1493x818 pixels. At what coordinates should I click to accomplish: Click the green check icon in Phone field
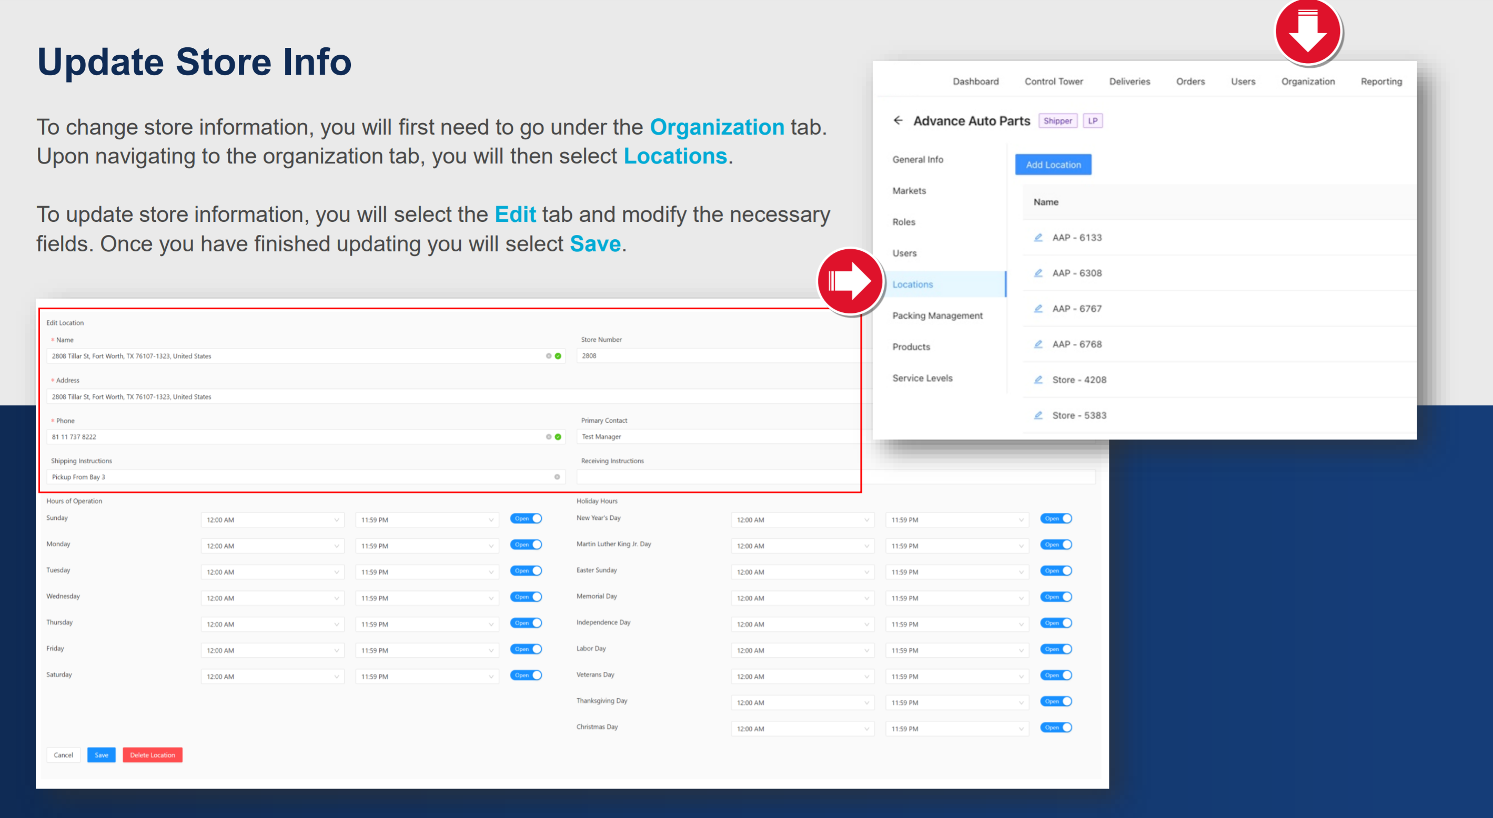[558, 437]
